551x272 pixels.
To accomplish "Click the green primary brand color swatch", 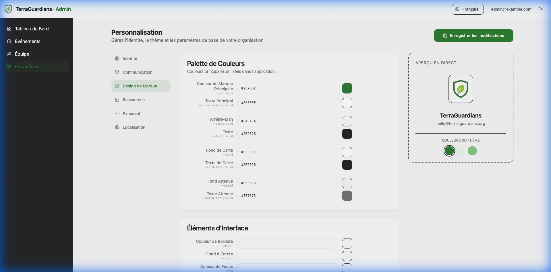I will pos(347,88).
